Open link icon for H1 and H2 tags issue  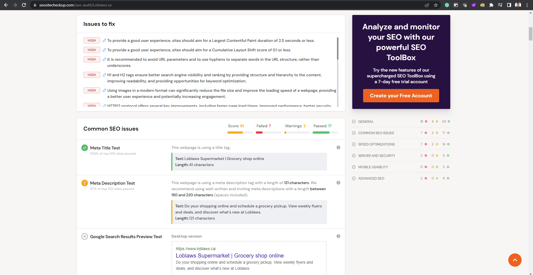tap(104, 75)
